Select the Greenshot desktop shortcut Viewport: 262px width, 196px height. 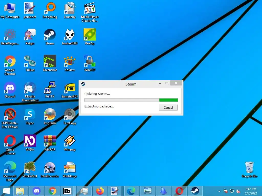tap(50, 64)
